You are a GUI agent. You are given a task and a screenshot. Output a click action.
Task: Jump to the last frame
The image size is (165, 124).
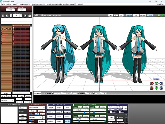coord(30,16)
